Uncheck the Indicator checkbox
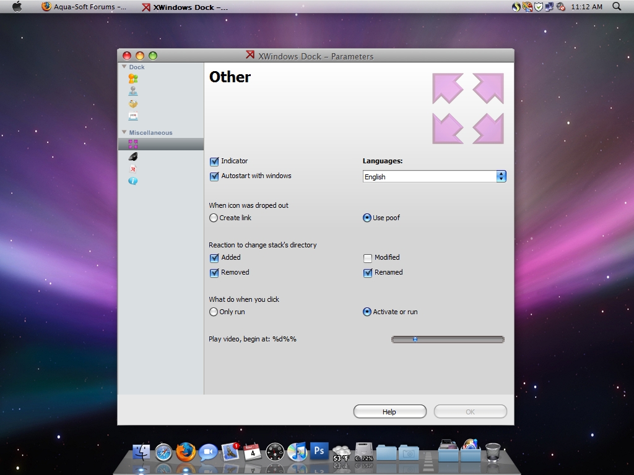The height and width of the screenshot is (475, 634). 214,161
